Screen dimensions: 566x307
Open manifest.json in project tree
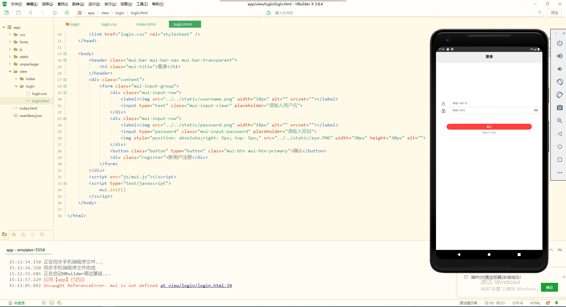coord(31,115)
